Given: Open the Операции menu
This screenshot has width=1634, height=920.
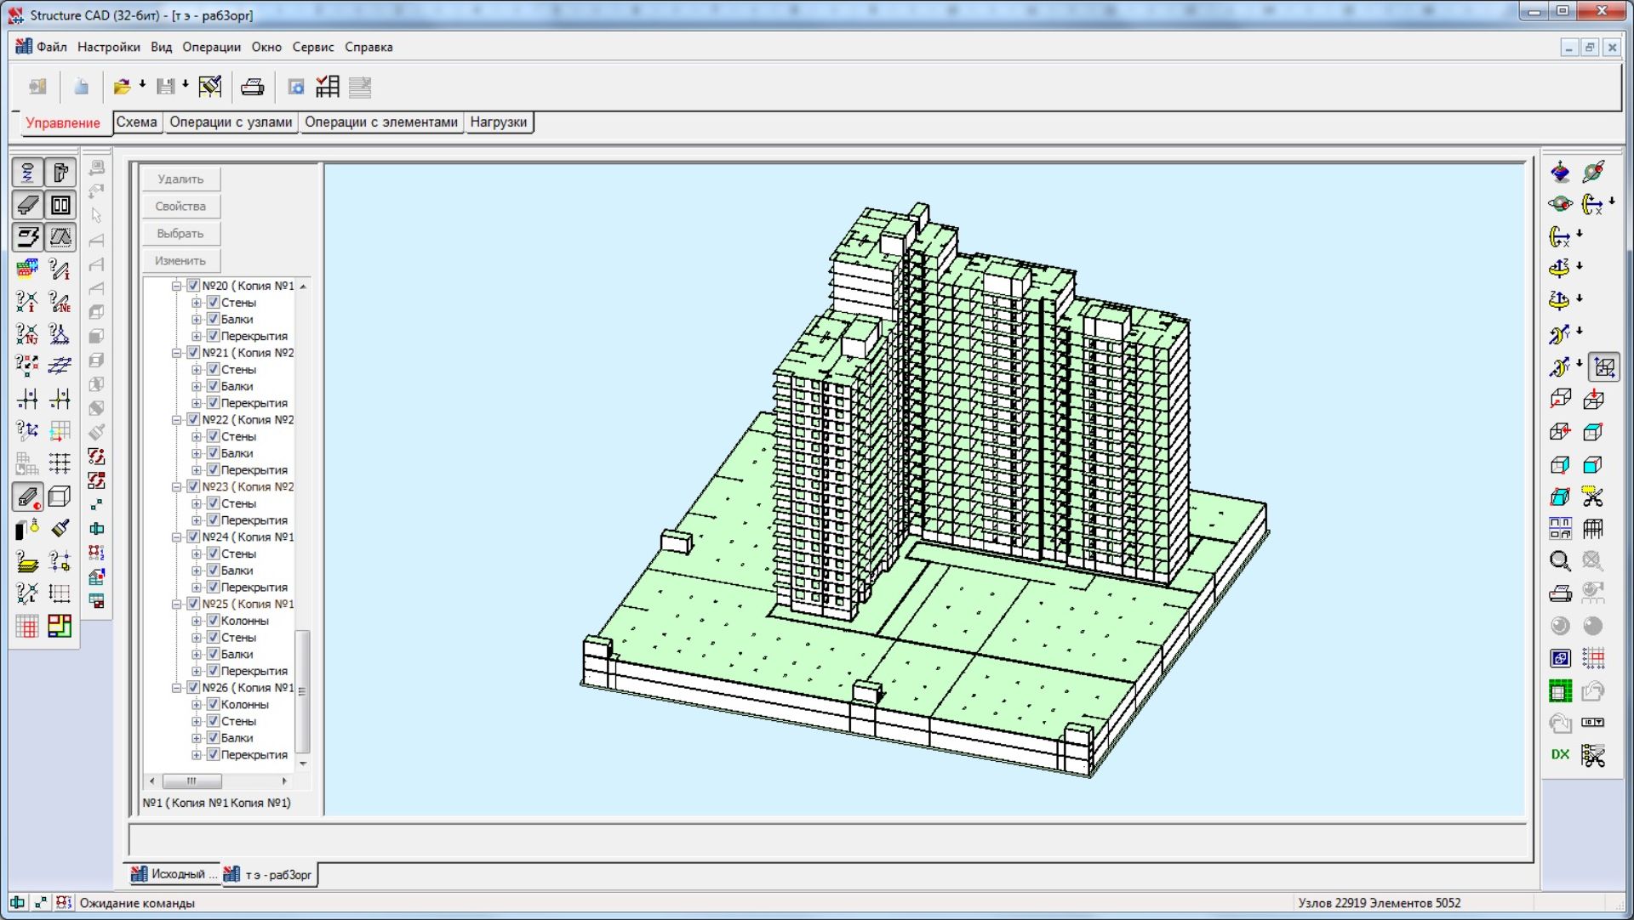Looking at the screenshot, I should tap(211, 47).
